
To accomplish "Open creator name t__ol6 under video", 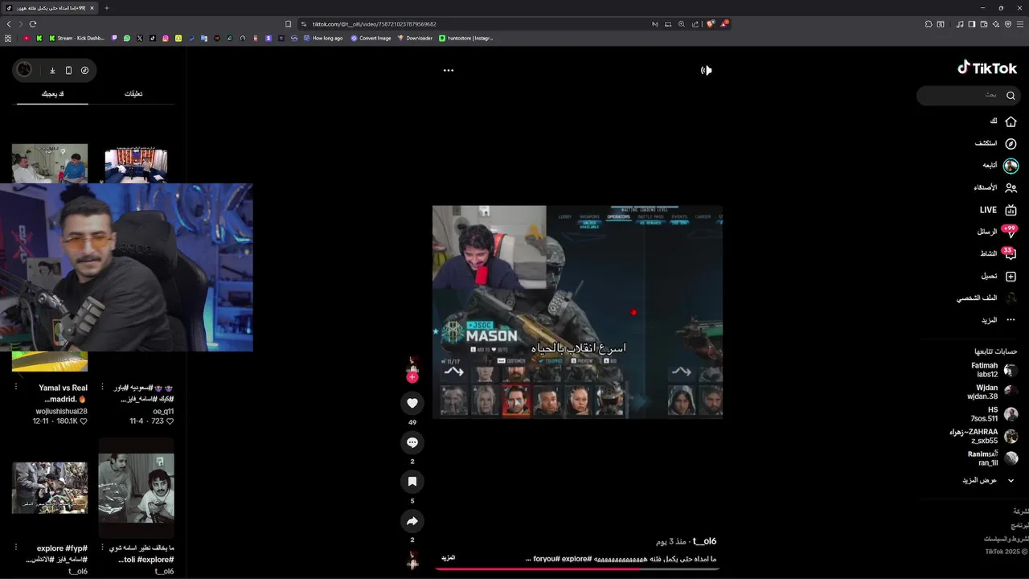I will [x=704, y=541].
